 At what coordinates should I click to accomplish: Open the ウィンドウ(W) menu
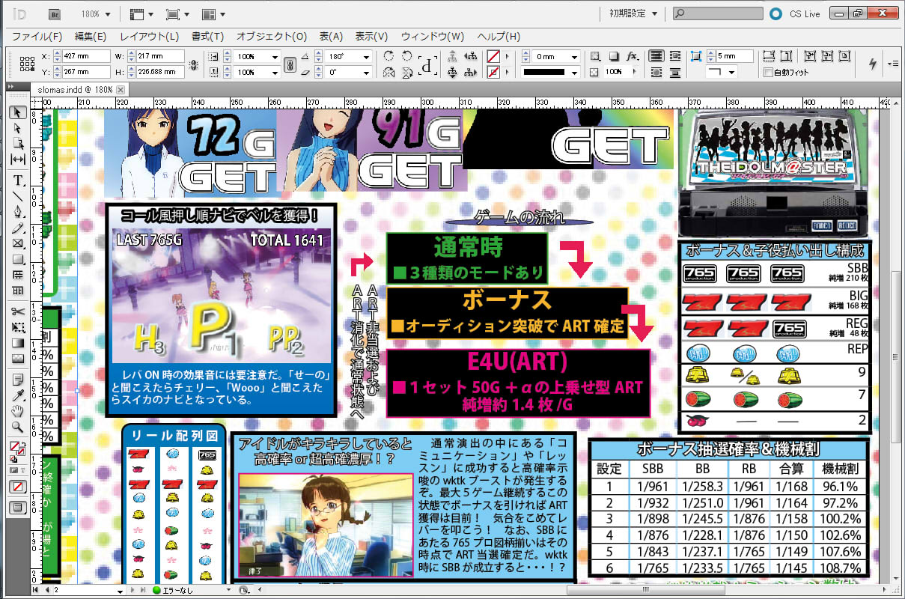tap(433, 37)
